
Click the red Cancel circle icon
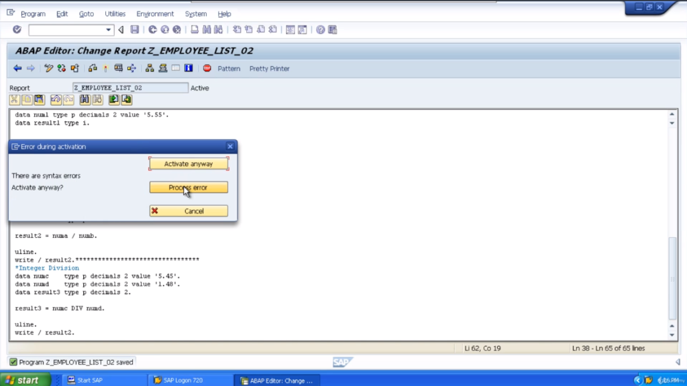point(177,29)
